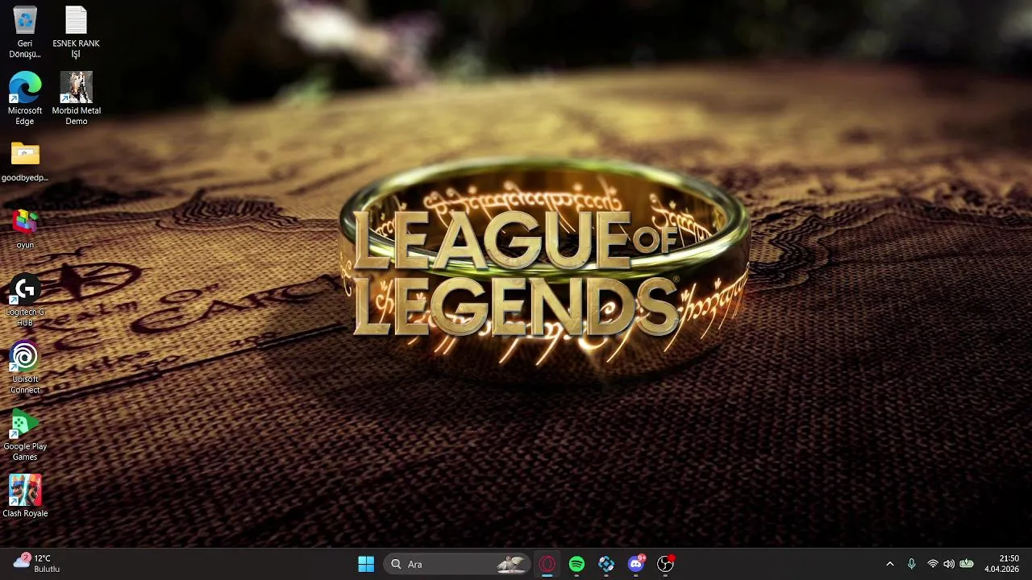Open Discord from the taskbar
Screen dimensions: 1032x580
pyautogui.click(x=636, y=564)
